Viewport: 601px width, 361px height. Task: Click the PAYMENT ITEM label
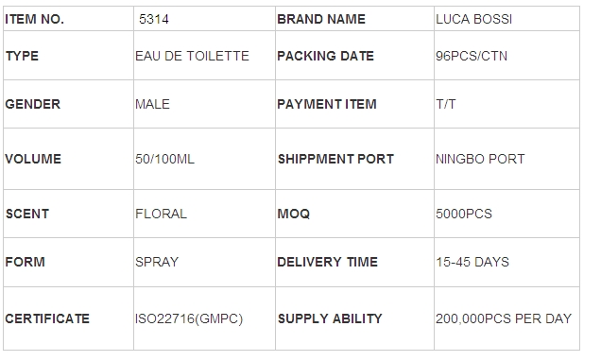tap(327, 104)
